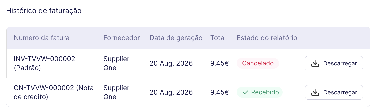Click the Histórico de faturação heading
The image size is (377, 112).
click(44, 11)
